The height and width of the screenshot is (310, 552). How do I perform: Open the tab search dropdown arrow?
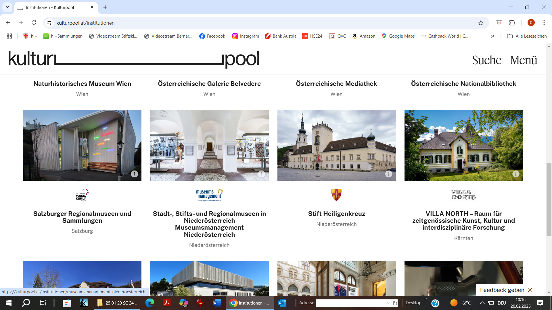pos(7,7)
